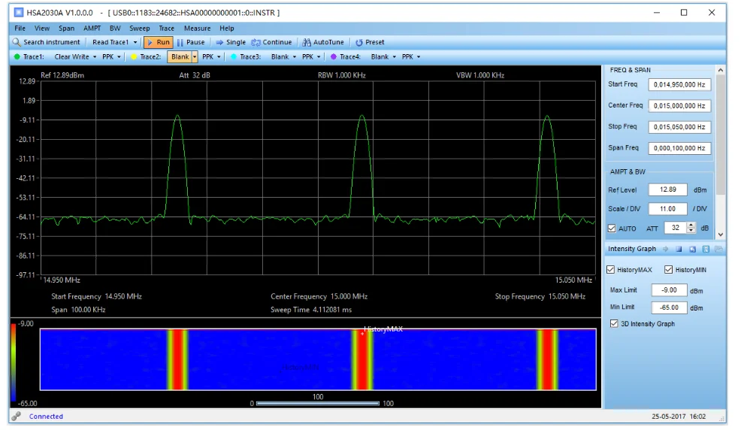Pause the sweep using the Pause icon
Viewport: 753px width, 430px height.
coord(180,42)
